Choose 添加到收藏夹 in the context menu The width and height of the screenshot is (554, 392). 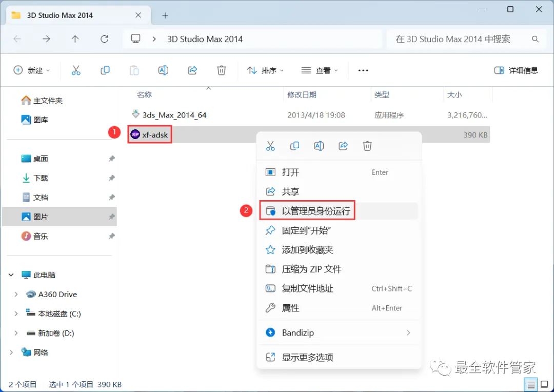tap(339, 250)
